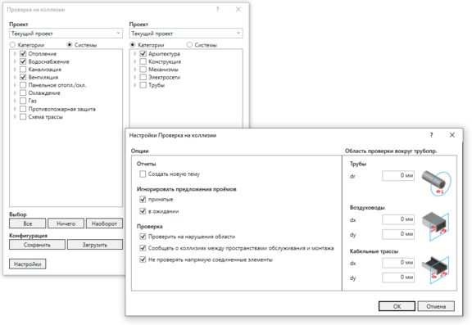Viewport: 472px width, 325px height.
Task: Click the cable tray clearance illustration
Action: click(x=436, y=269)
